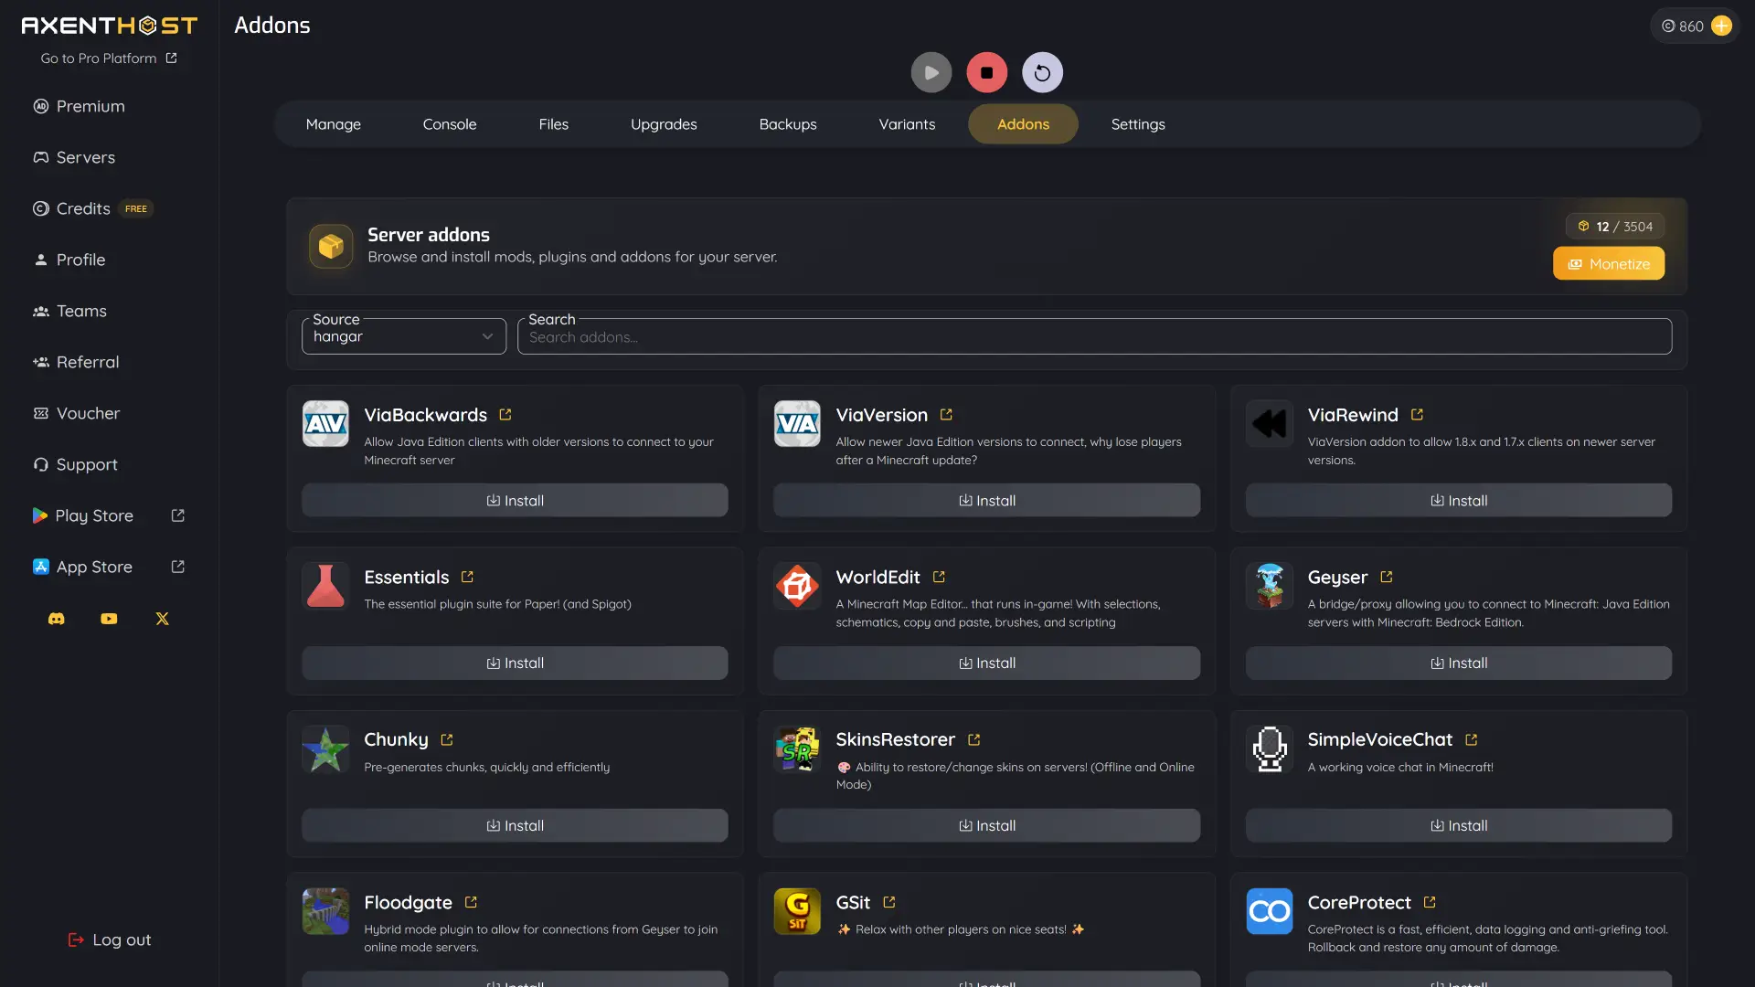This screenshot has width=1755, height=987.
Task: Open CoreProtect external link icon
Action: click(1430, 903)
